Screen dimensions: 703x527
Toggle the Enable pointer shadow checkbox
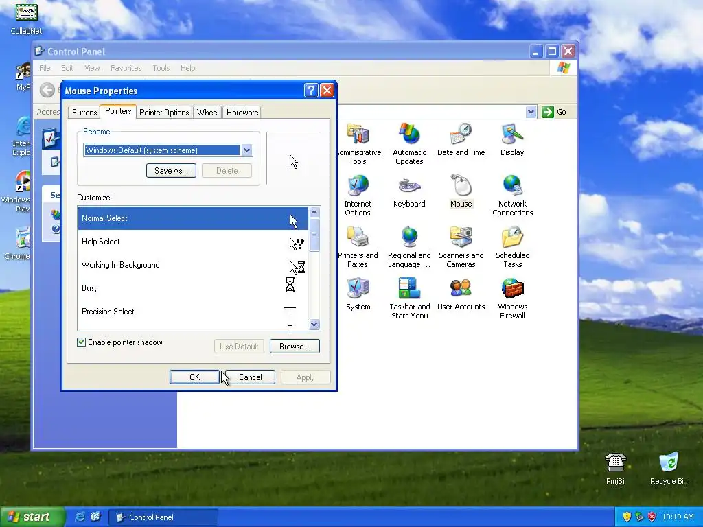coord(81,342)
